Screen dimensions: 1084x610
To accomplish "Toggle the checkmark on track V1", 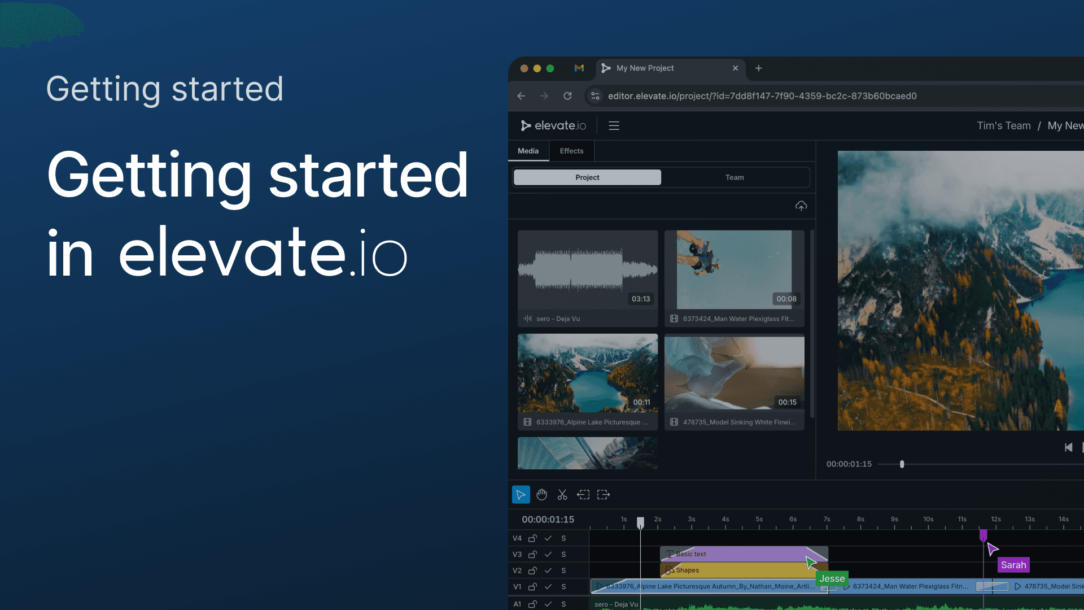I will pyautogui.click(x=548, y=587).
